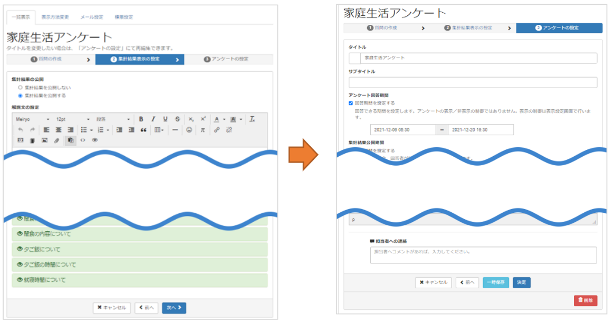Click the サブタイトル input field
This screenshot has width=615, height=322.
tap(473, 82)
